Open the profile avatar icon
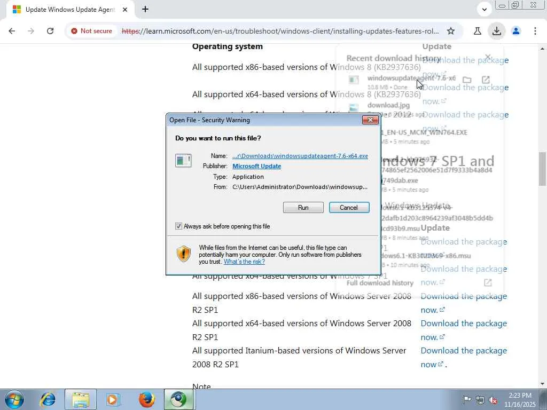The image size is (547, 410). point(516,31)
